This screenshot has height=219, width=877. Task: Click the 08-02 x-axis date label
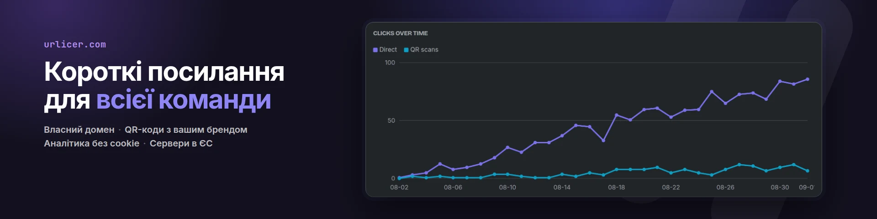(399, 188)
